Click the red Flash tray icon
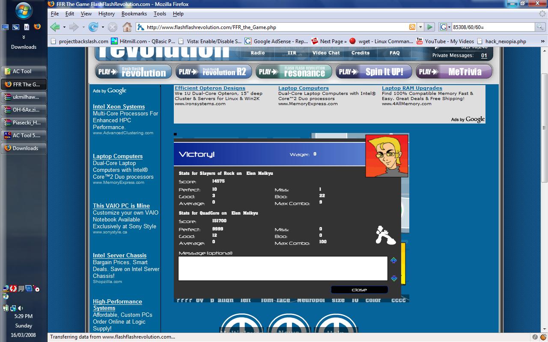548x342 pixels. click(x=13, y=289)
